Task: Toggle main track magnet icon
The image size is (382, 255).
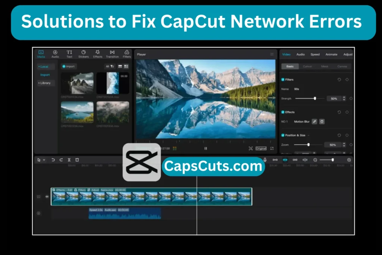Action: point(275,160)
